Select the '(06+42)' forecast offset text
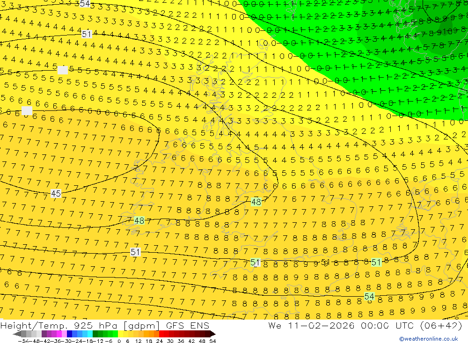The image size is (468, 343). pos(440,325)
